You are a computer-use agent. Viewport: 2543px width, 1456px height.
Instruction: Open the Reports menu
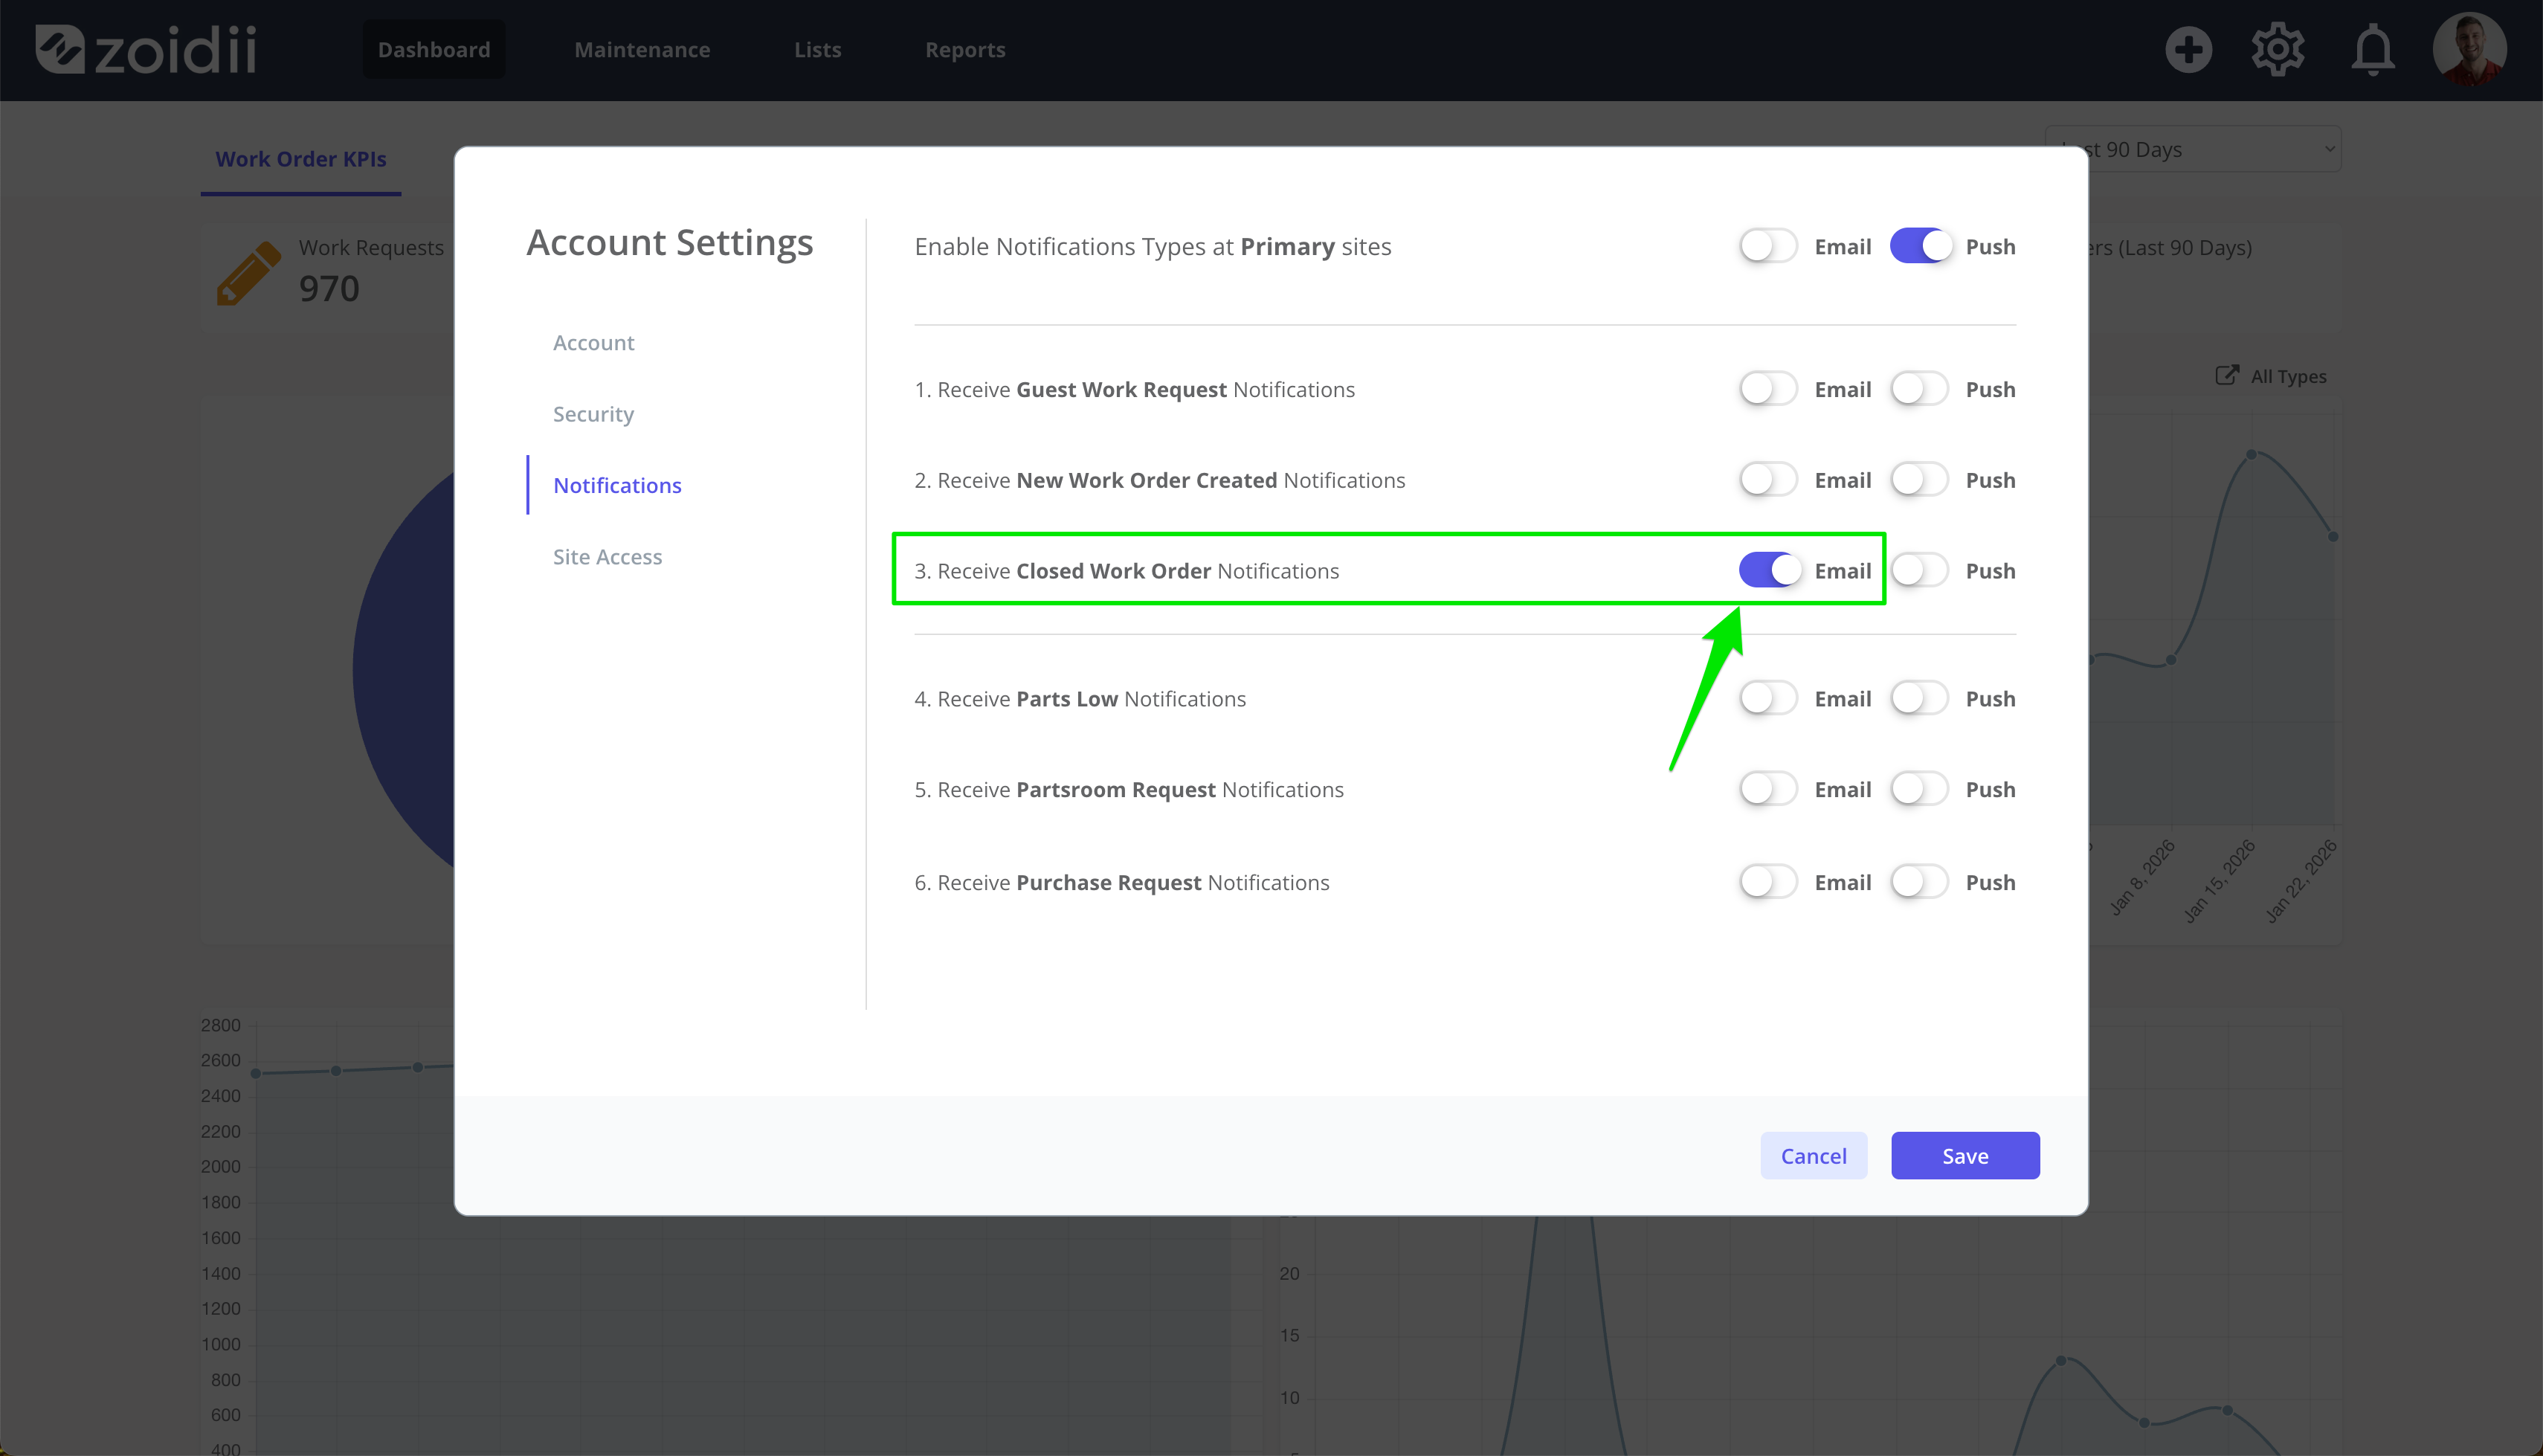pyautogui.click(x=964, y=49)
